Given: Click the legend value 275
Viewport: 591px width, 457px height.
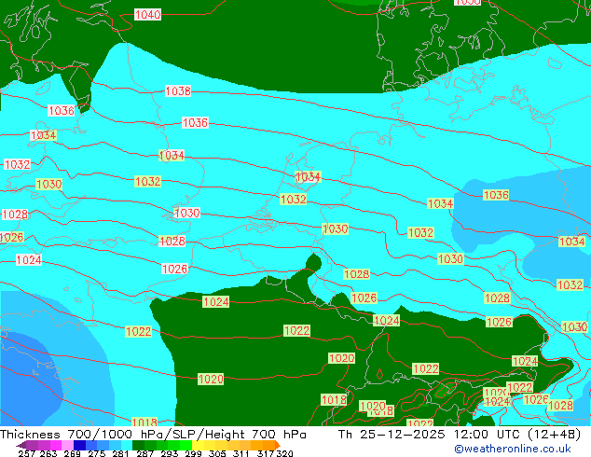Looking at the screenshot, I should [97, 453].
